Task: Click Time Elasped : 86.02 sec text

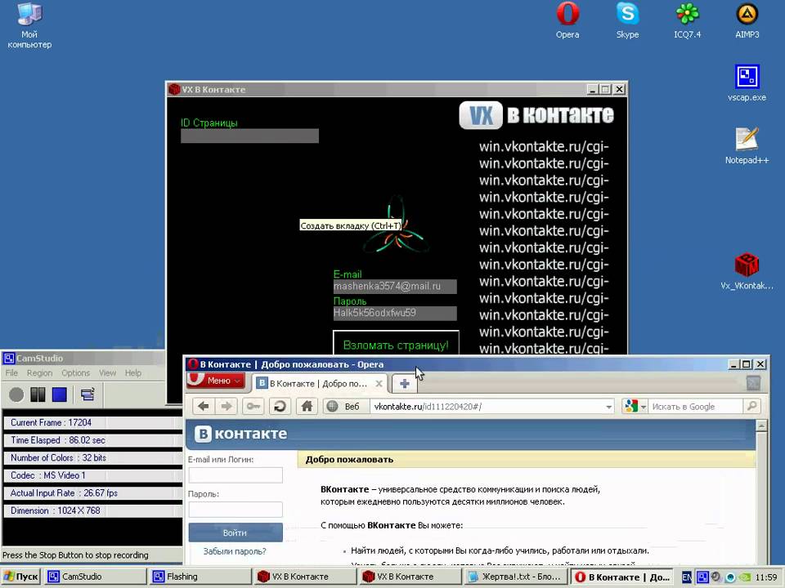Action: click(x=57, y=440)
